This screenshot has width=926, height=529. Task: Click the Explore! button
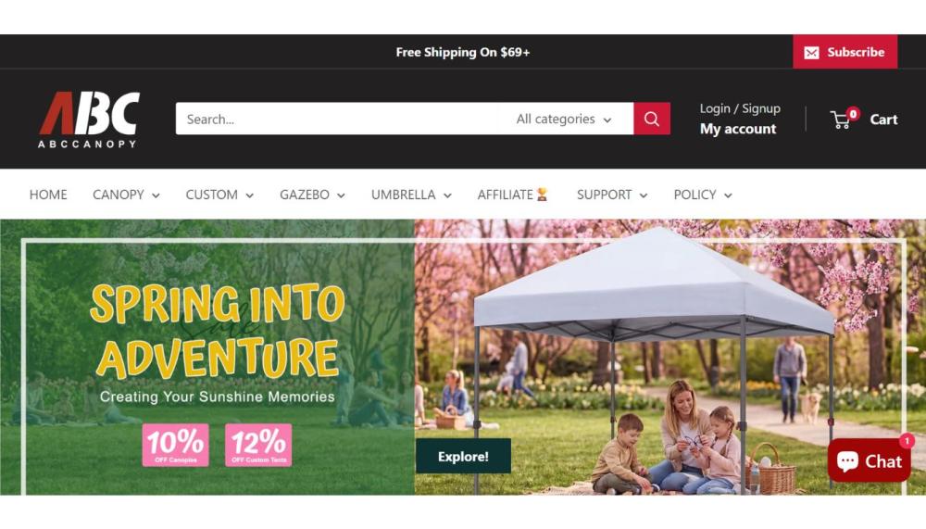(463, 457)
